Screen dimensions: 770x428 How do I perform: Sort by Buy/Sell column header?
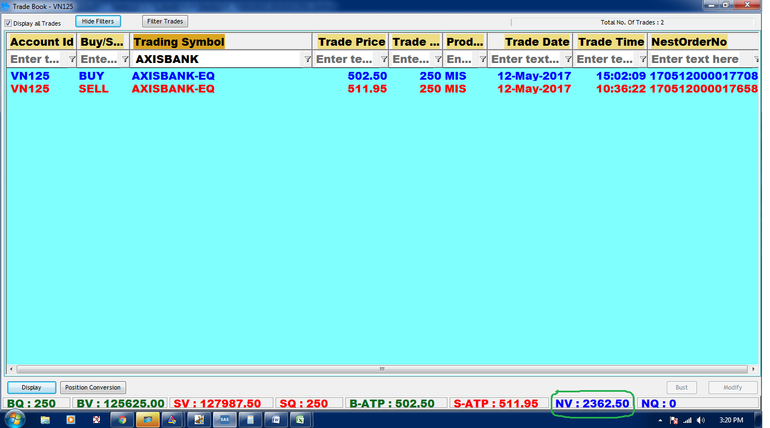tap(103, 42)
